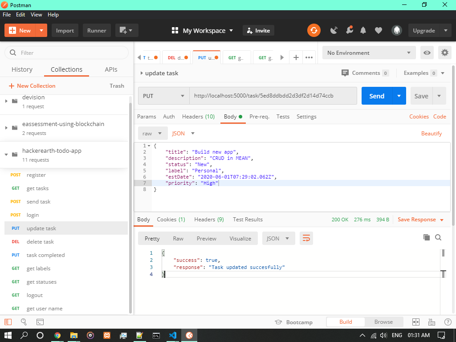456x342 pixels.
Task: Click the request URL field
Action: tap(273, 96)
